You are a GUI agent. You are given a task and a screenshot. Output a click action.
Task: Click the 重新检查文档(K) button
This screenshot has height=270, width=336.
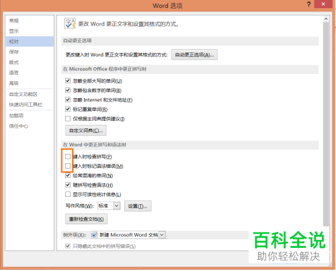(86, 219)
